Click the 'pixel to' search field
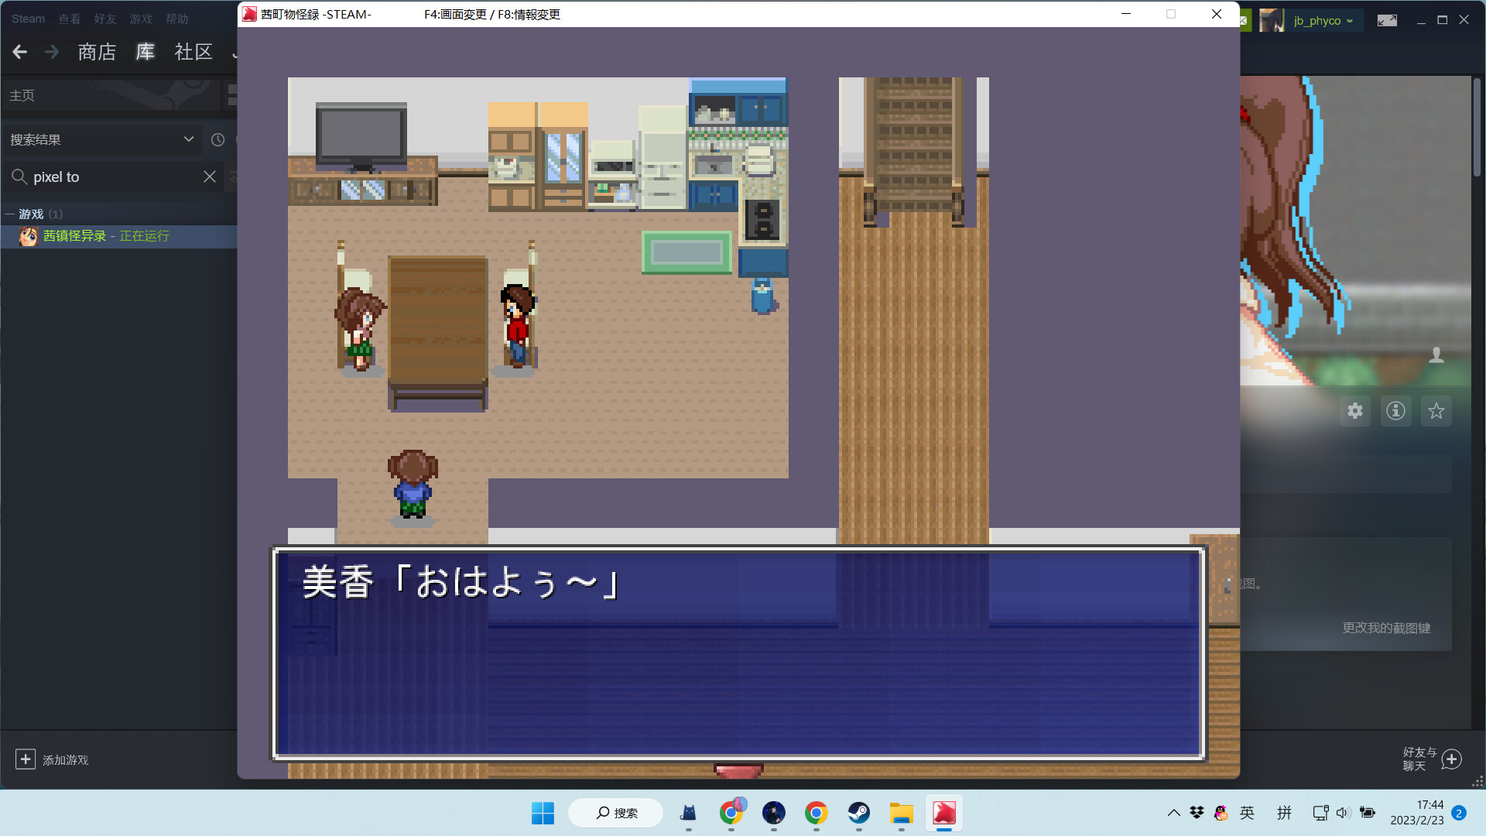Image resolution: width=1486 pixels, height=836 pixels. point(108,176)
